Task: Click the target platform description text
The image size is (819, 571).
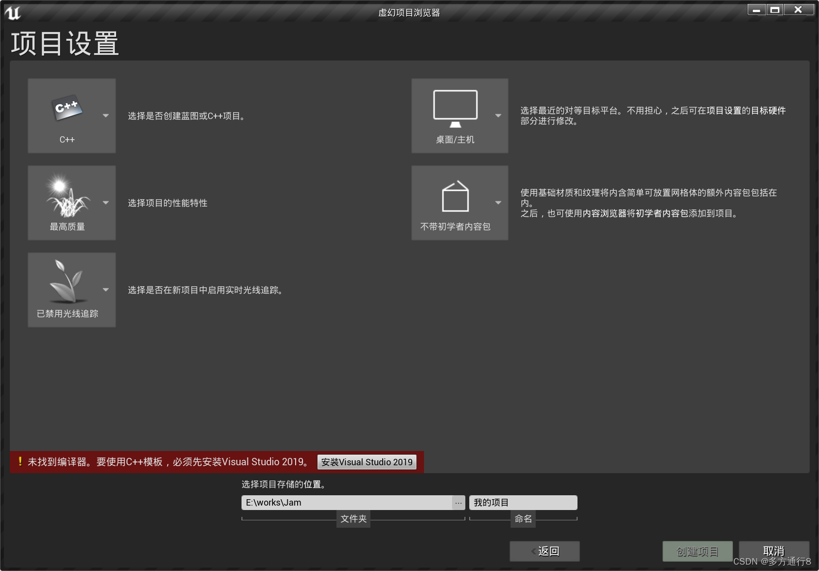Action: coord(653,116)
